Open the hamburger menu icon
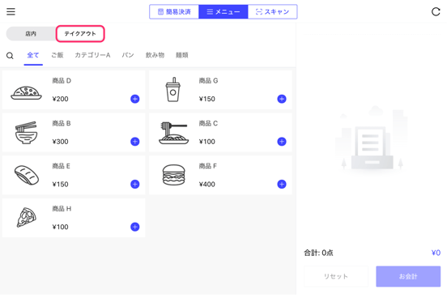The height and width of the screenshot is (298, 447). [x=11, y=11]
